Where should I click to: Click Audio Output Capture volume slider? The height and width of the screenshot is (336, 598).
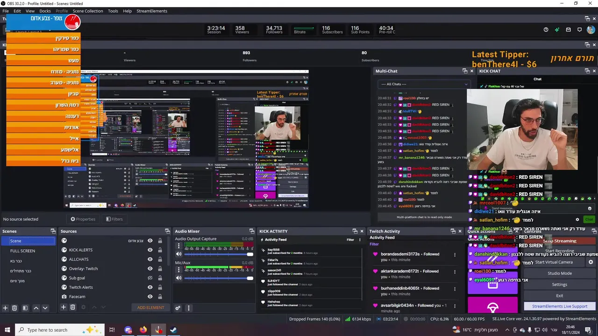pyautogui.click(x=219, y=254)
